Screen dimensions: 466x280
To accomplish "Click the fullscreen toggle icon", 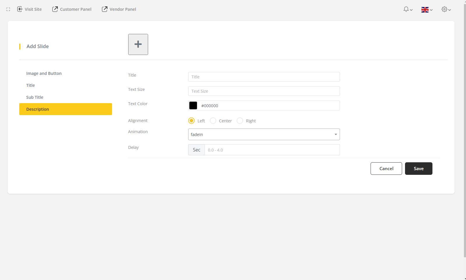I will point(8,9).
